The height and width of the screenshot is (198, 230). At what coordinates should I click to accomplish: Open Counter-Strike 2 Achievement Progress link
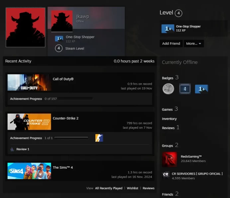coord(26,138)
